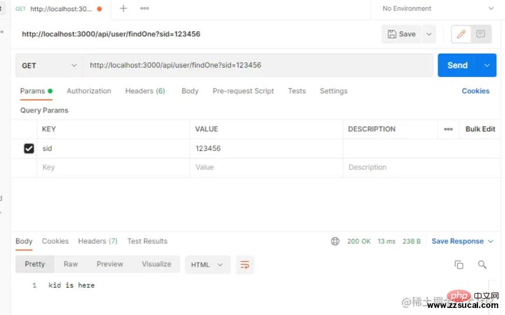Open response Headers (7) tab
This screenshot has width=505, height=315.
coord(98,241)
